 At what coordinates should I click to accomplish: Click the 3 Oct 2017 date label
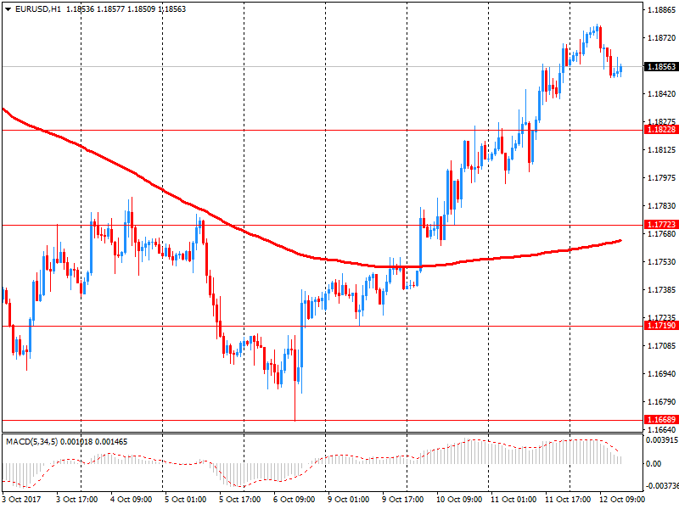click(22, 499)
